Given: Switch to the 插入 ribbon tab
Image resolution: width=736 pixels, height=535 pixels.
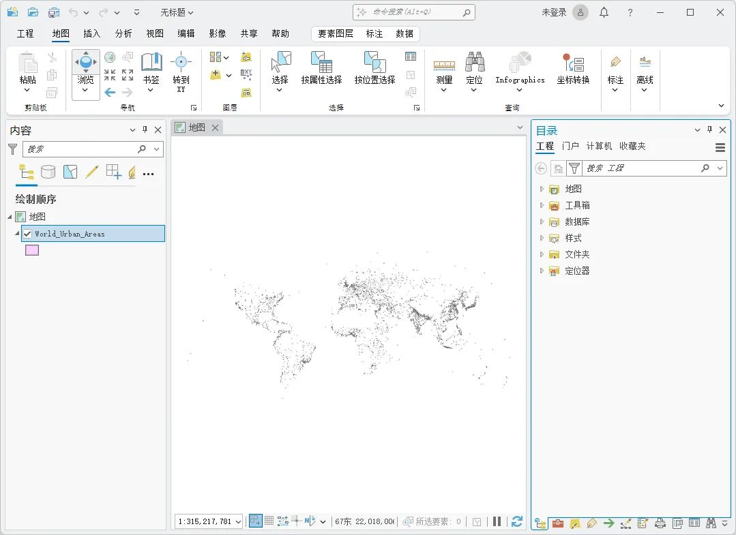Looking at the screenshot, I should click(92, 33).
